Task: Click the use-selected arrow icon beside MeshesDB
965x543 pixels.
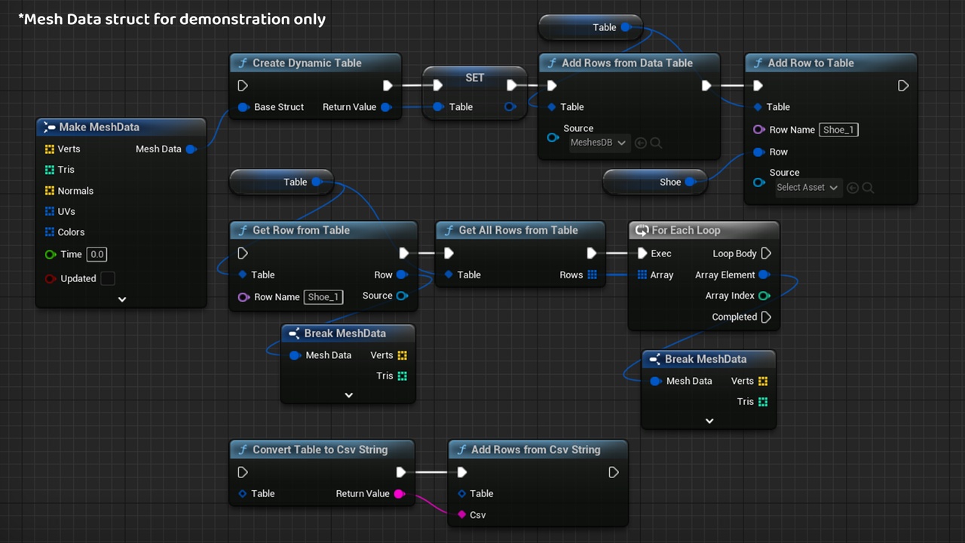Action: tap(641, 143)
